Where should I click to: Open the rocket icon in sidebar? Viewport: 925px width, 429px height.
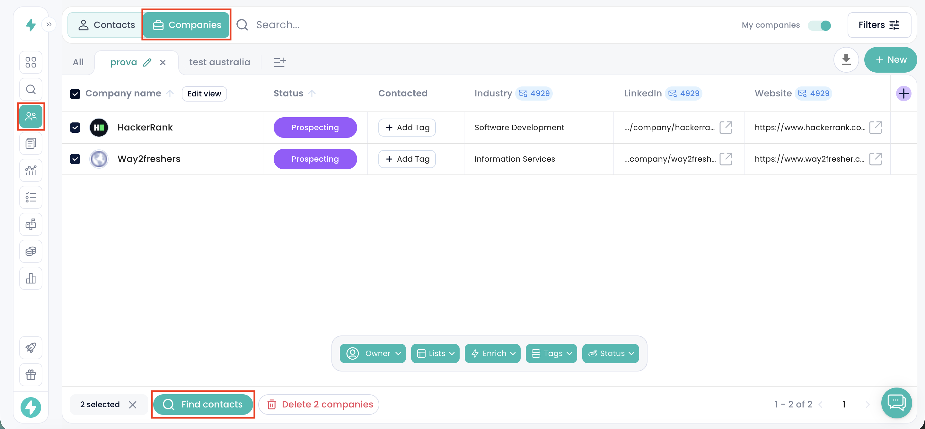tap(31, 347)
